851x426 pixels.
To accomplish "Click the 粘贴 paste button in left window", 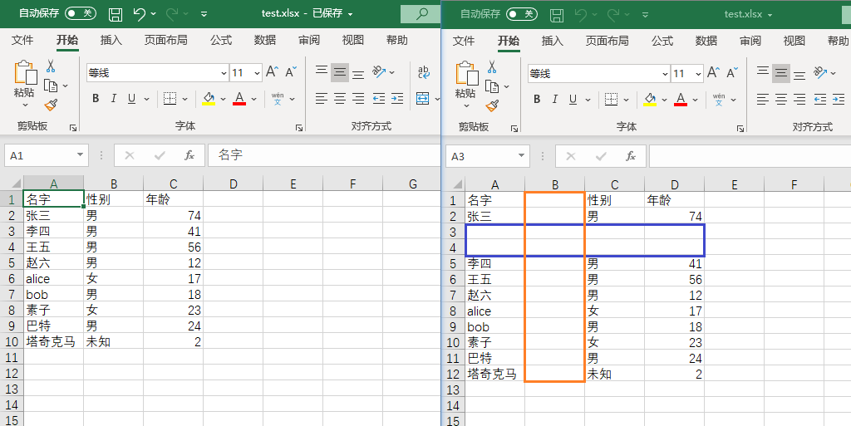I will click(24, 93).
